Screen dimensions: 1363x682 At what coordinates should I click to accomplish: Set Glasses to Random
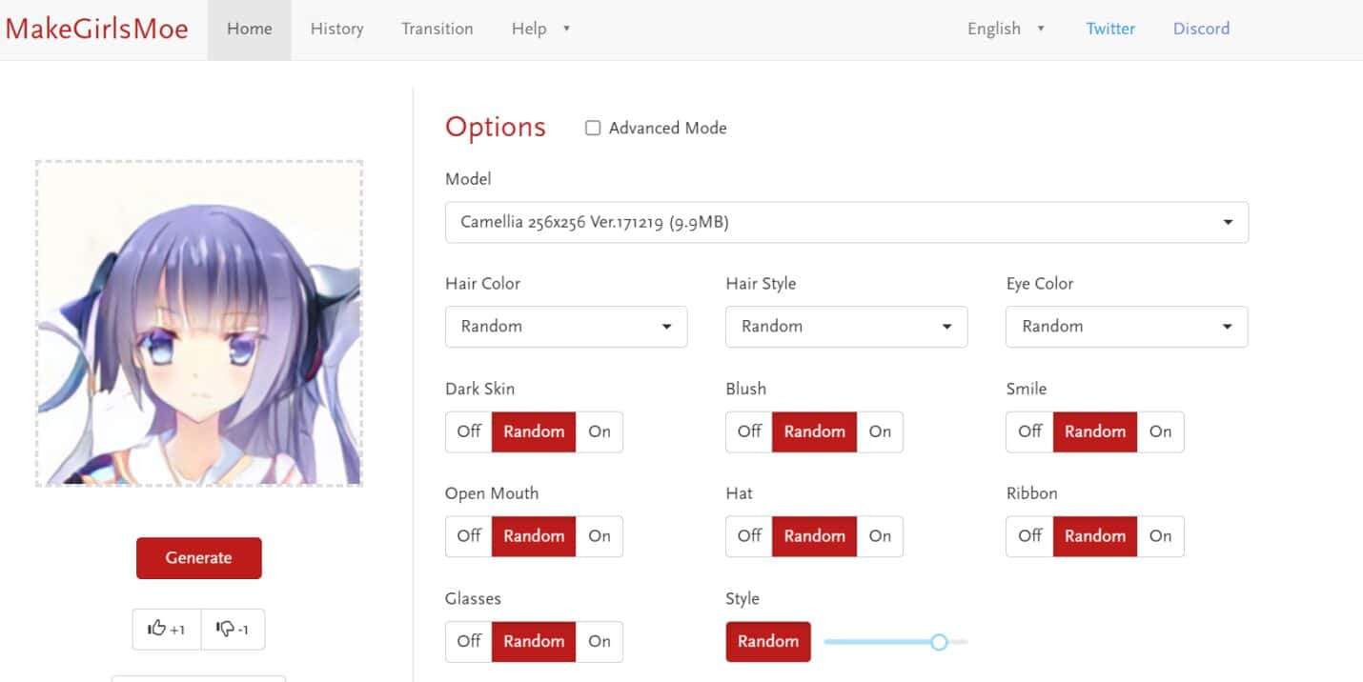(534, 641)
